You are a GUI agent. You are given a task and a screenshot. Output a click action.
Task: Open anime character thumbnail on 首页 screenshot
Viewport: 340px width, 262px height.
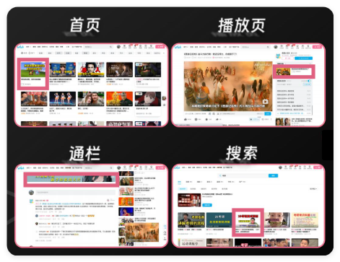[x=148, y=99]
